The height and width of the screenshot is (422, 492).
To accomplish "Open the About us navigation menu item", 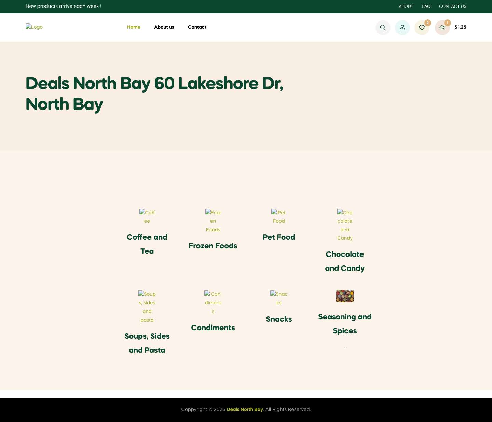I will (x=164, y=27).
